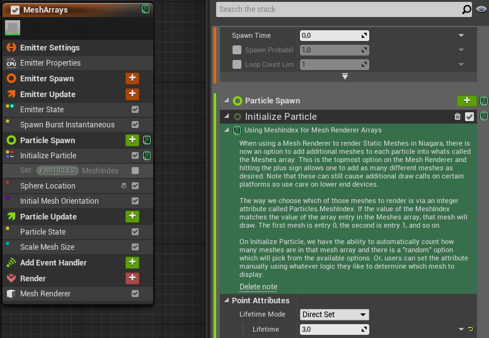Add module to Particle Spawn in emitter stack
Image resolution: width=489 pixels, height=338 pixels.
pyautogui.click(x=132, y=140)
